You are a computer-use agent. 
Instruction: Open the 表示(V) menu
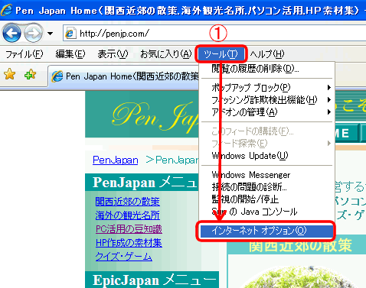113,54
